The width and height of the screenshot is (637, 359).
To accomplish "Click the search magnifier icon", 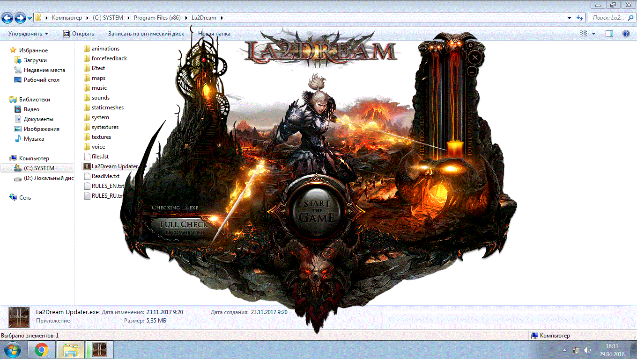I will coord(630,18).
